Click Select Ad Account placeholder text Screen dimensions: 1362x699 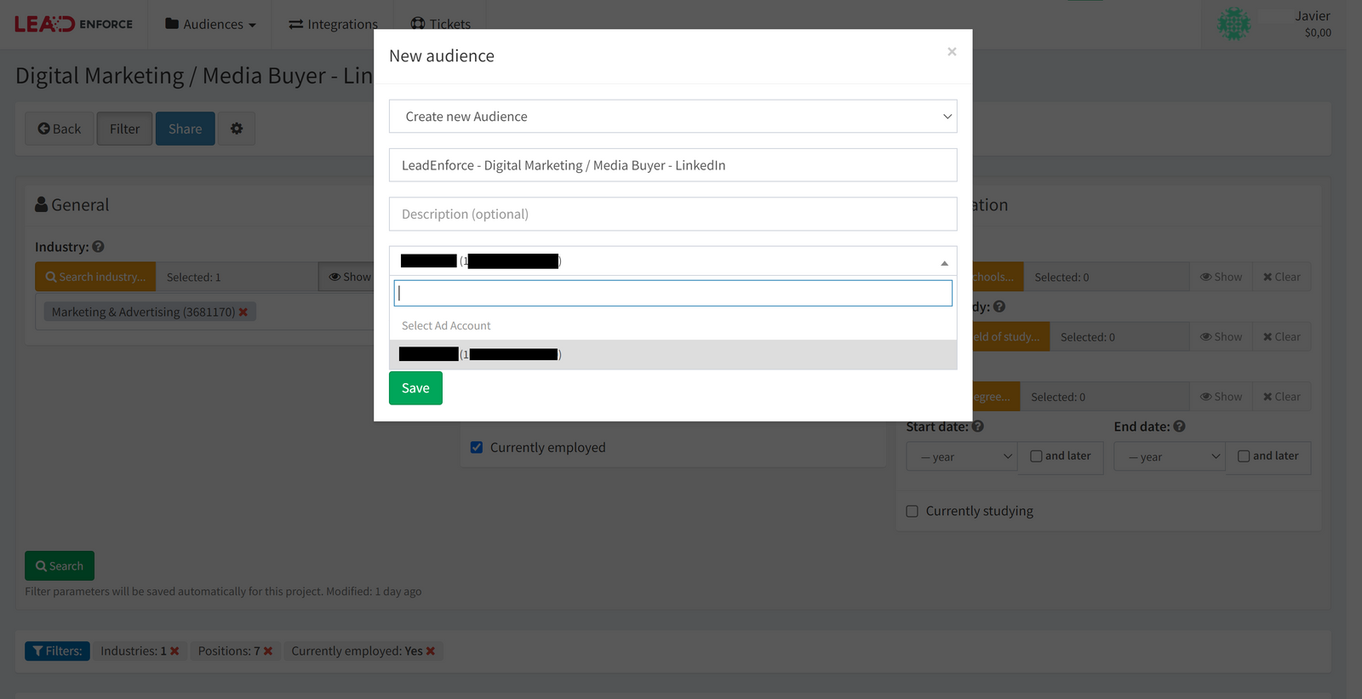pyautogui.click(x=446, y=325)
